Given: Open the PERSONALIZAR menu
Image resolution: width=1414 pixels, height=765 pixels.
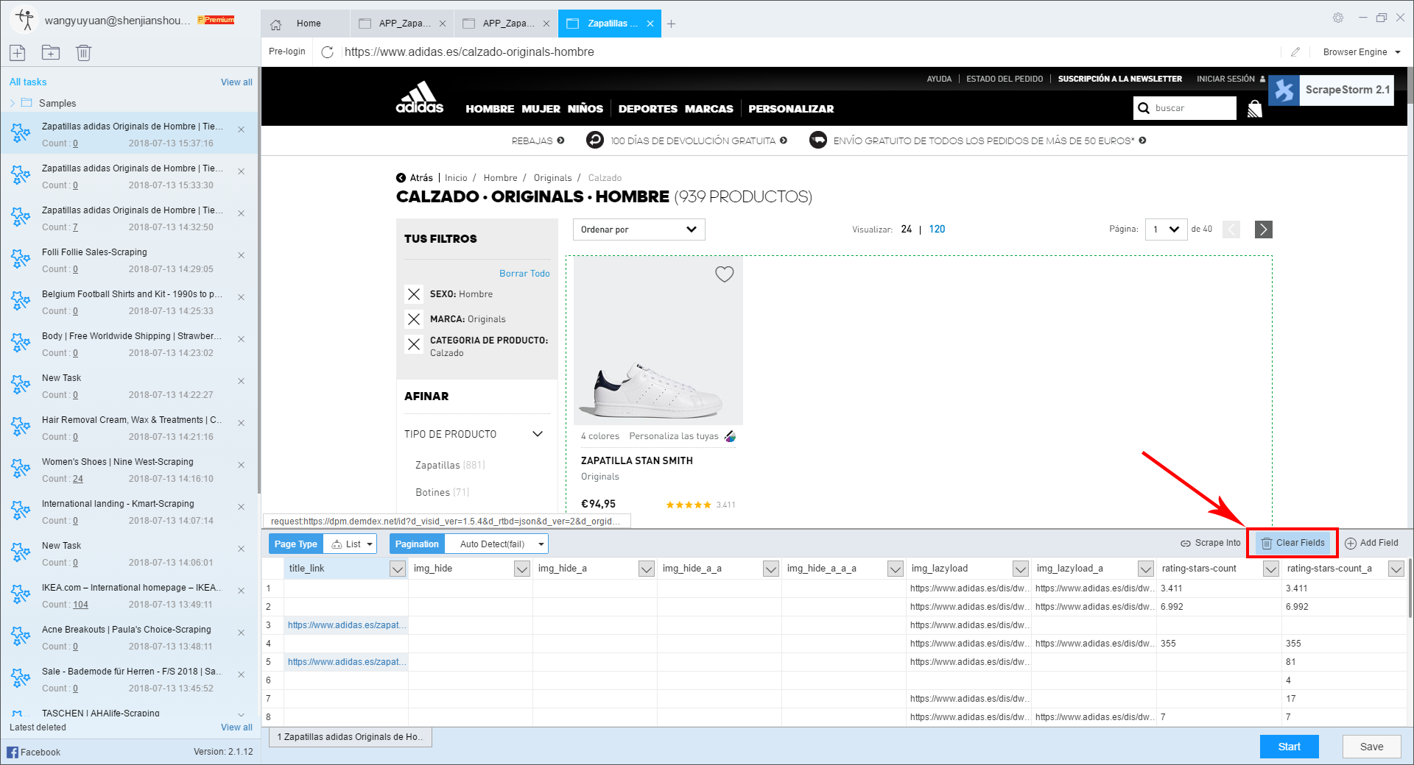Looking at the screenshot, I should click(791, 109).
